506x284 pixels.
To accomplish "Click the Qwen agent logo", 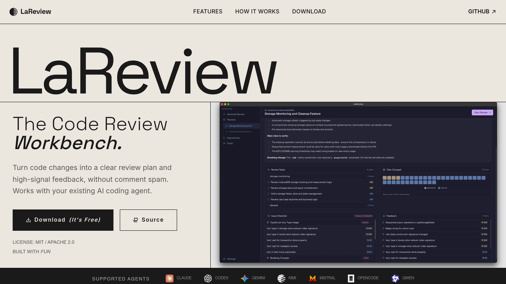I will (395, 278).
